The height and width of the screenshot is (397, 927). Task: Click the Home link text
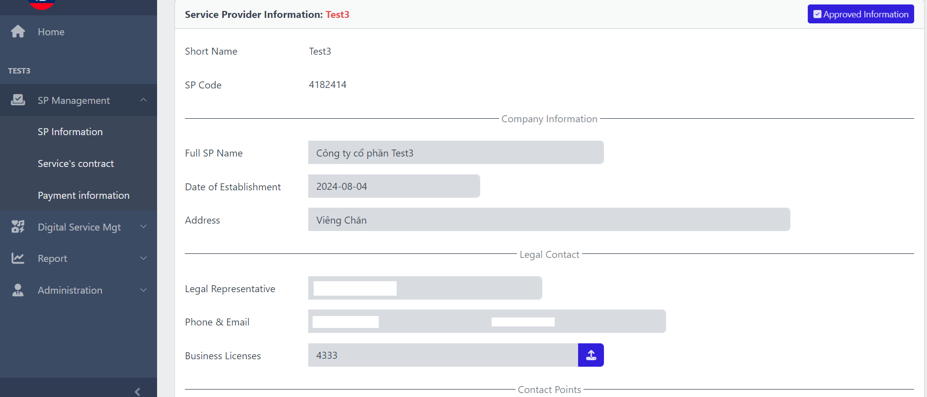click(51, 32)
